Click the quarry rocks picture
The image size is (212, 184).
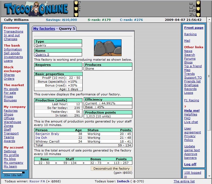tap(107, 48)
